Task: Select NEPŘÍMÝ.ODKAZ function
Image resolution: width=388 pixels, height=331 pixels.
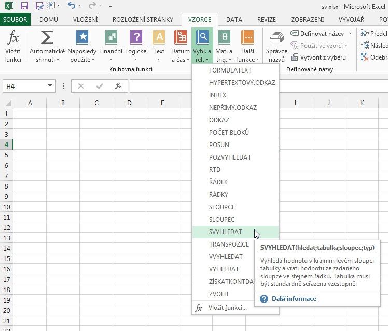Action: point(235,107)
